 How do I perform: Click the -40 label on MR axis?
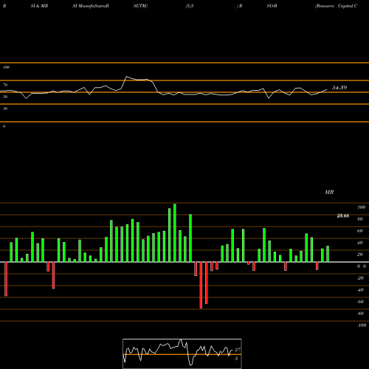[360, 290]
